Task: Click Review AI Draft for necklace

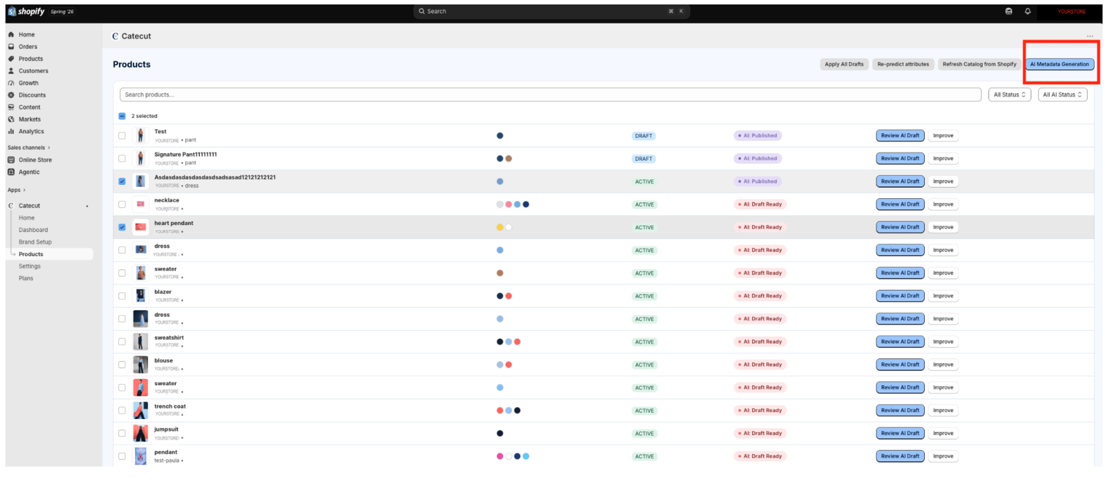Action: (x=900, y=204)
